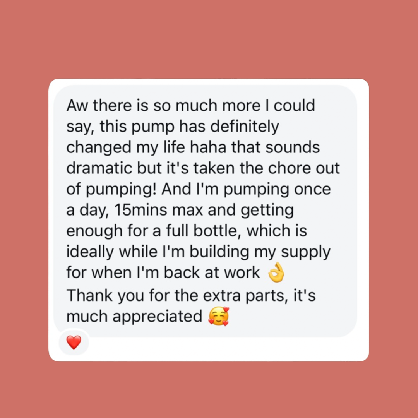
Task: Click the word "ideally" in the message
Action: (90, 252)
